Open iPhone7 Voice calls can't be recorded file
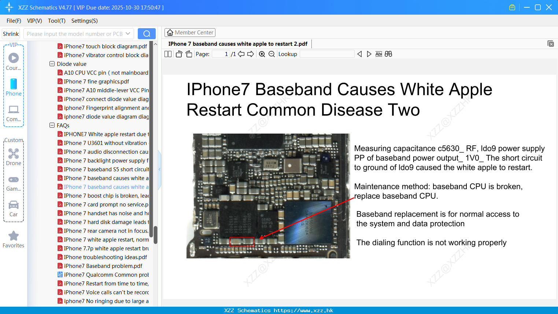 (103, 292)
